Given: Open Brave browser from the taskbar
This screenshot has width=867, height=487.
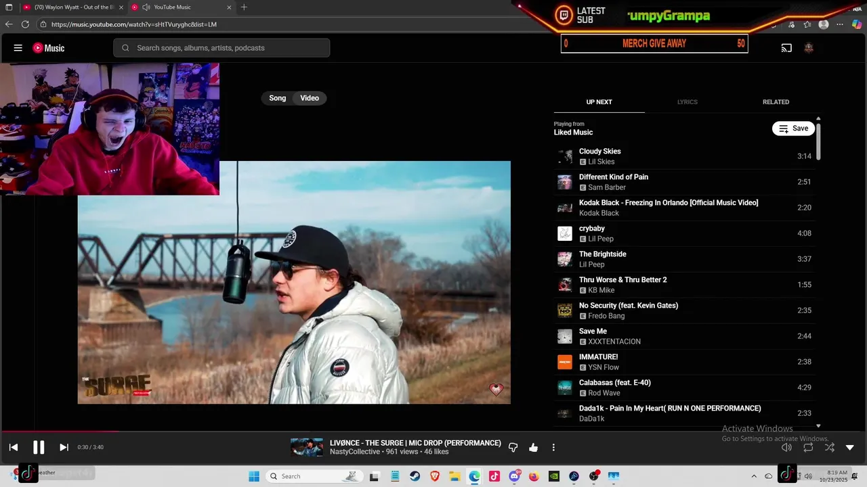Looking at the screenshot, I should click(x=435, y=476).
